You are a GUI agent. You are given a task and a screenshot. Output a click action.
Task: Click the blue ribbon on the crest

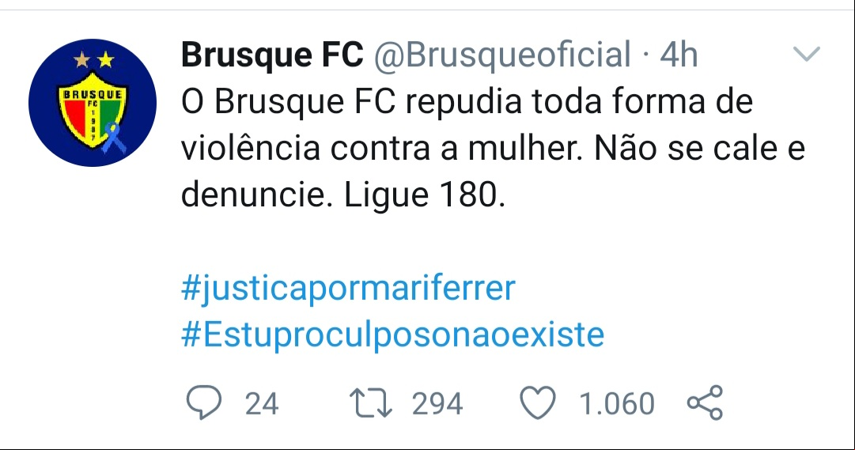tap(113, 138)
